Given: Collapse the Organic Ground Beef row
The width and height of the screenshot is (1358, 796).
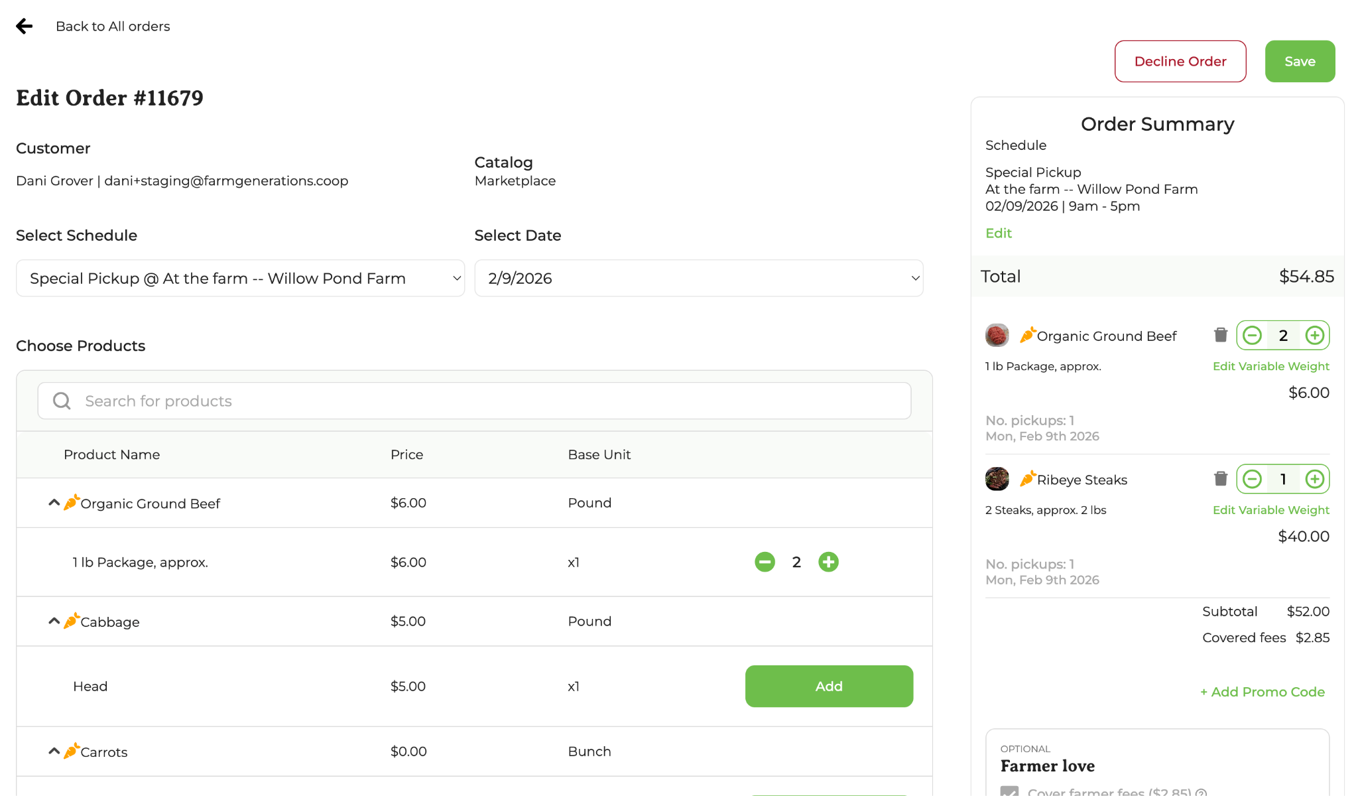Looking at the screenshot, I should [x=54, y=503].
